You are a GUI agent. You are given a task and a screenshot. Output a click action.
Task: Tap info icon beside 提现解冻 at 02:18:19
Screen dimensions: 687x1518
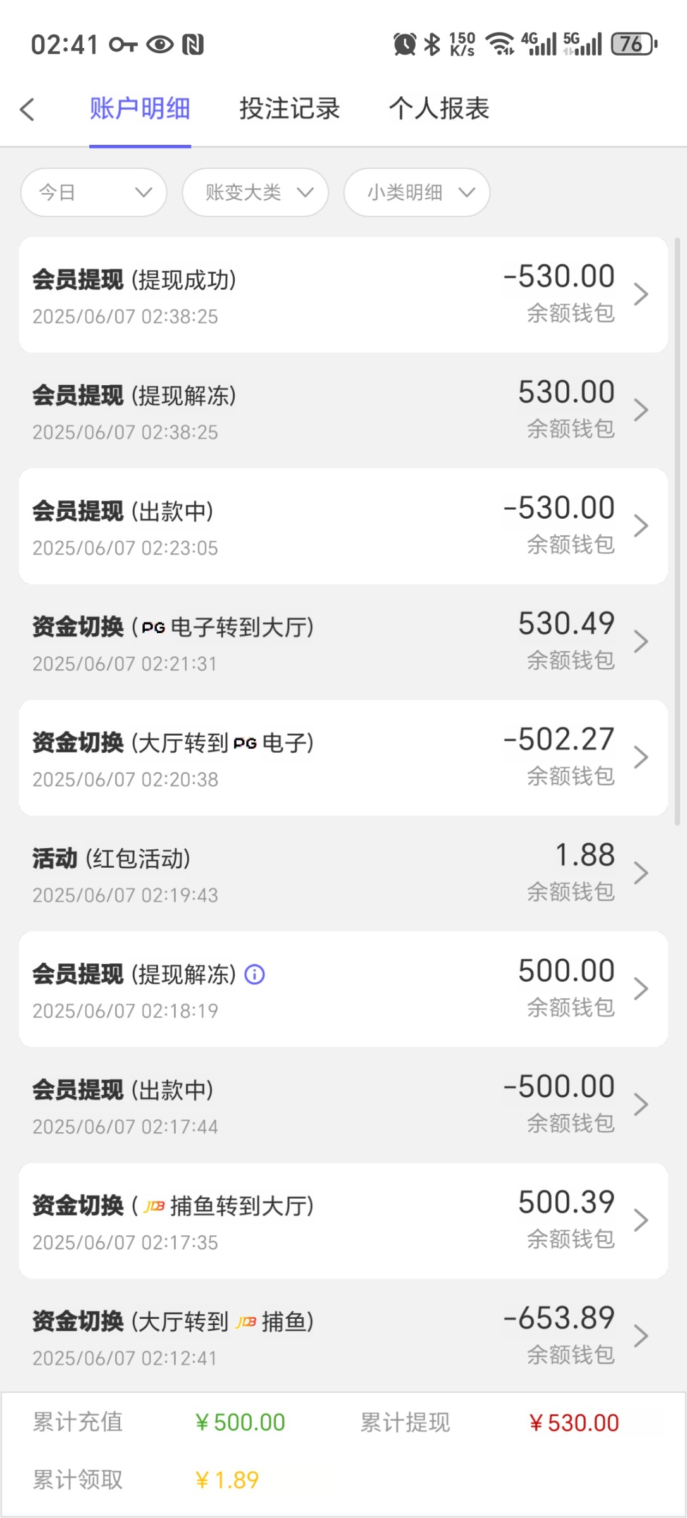point(255,974)
